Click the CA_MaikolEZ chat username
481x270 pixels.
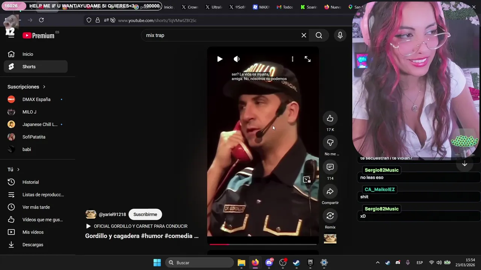tap(380, 189)
